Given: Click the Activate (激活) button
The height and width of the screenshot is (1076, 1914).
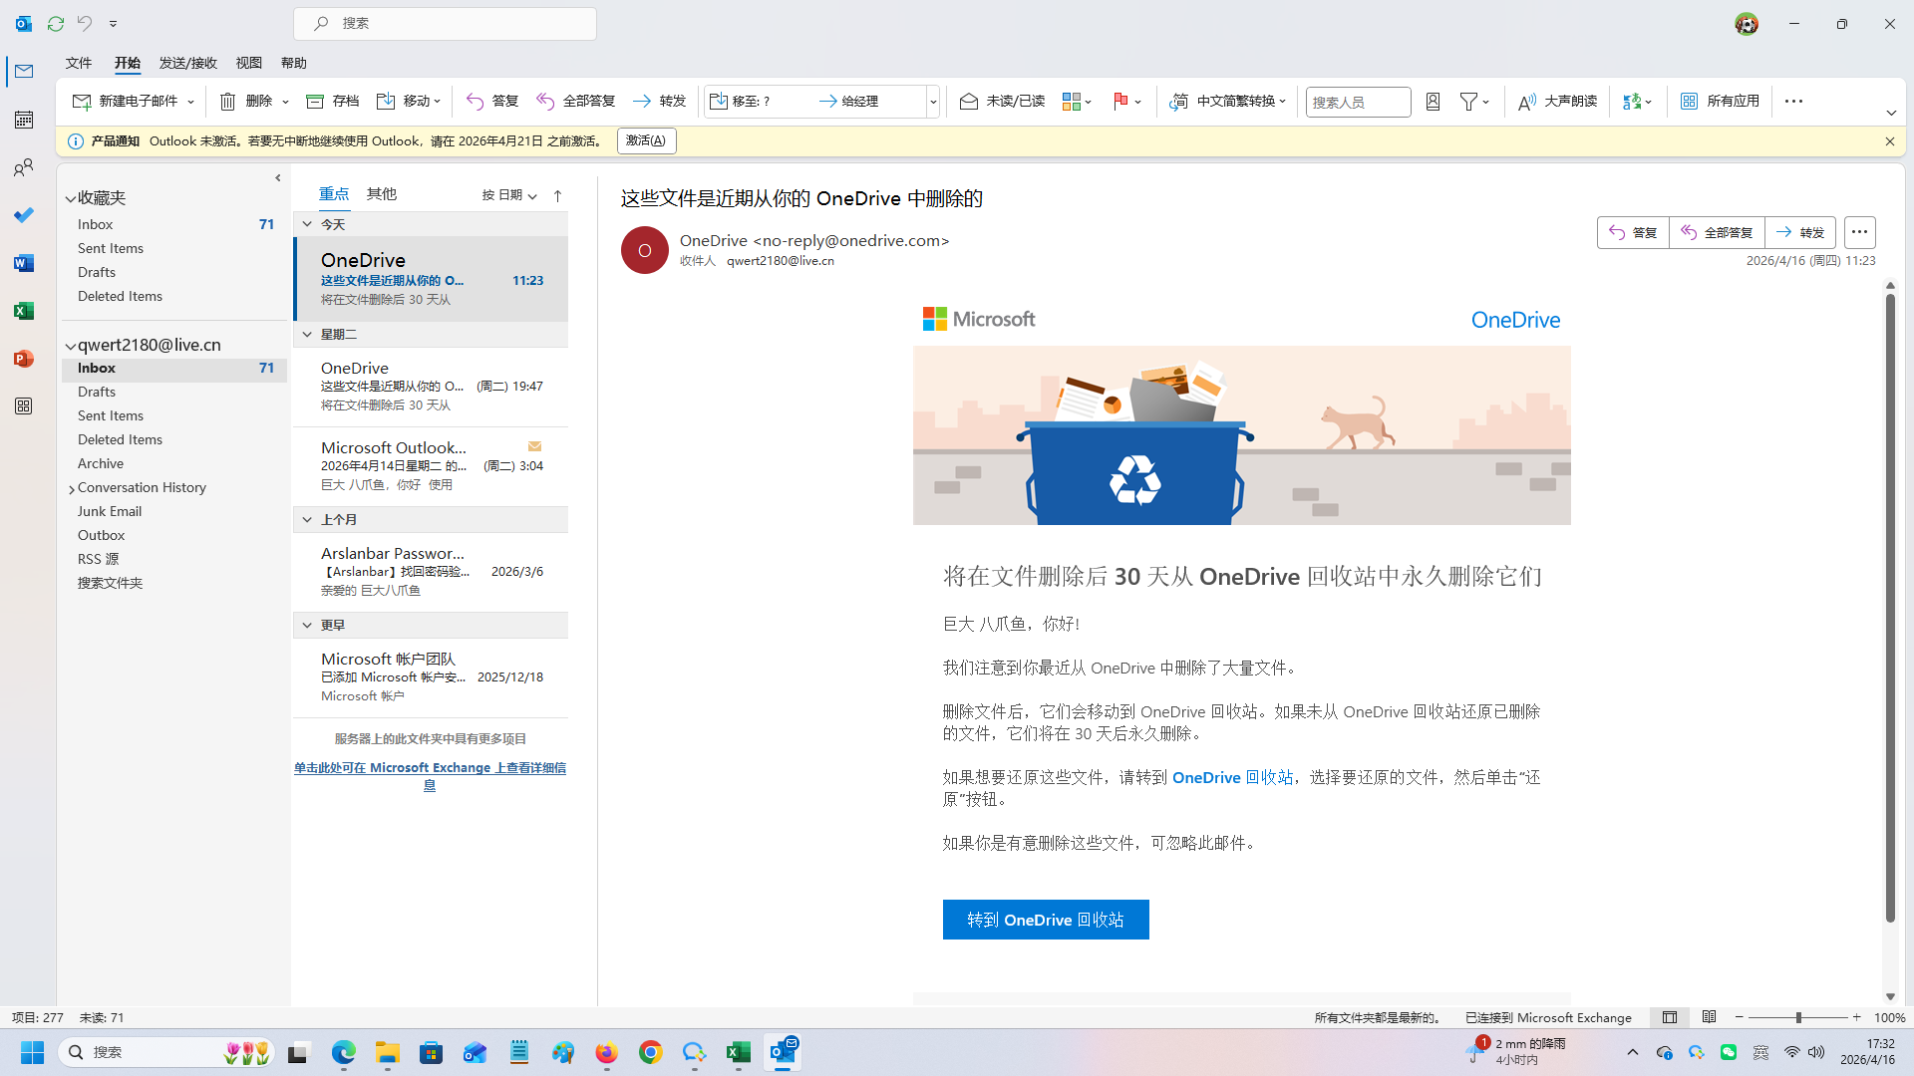Looking at the screenshot, I should pos(646,140).
